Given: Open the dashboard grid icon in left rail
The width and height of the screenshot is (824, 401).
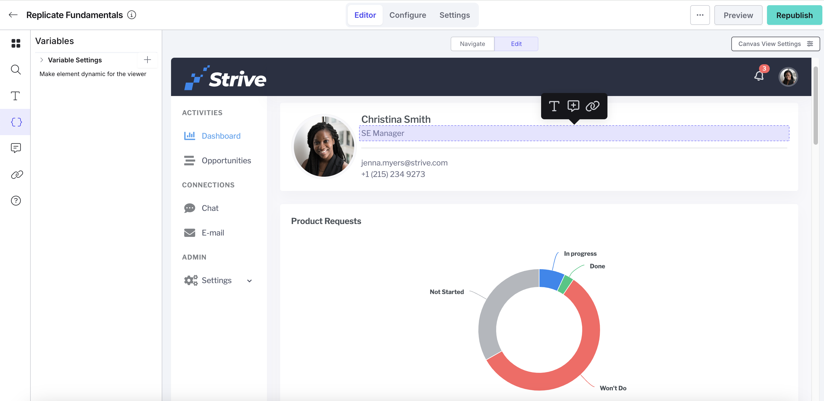Looking at the screenshot, I should pyautogui.click(x=16, y=43).
